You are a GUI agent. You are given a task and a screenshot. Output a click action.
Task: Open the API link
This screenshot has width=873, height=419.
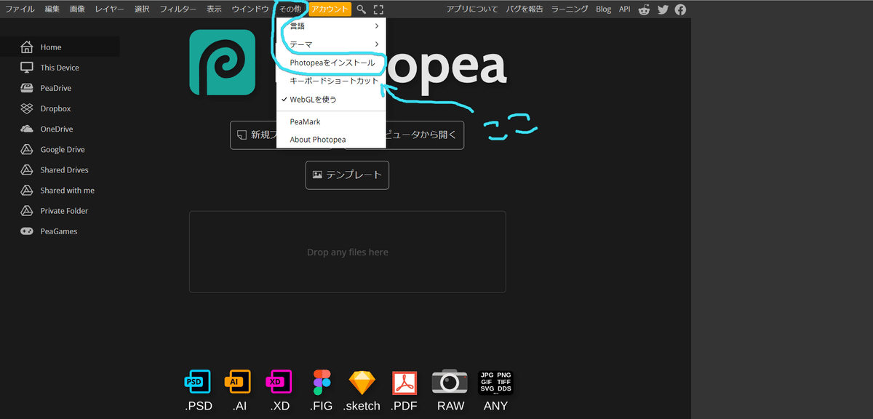tap(624, 9)
